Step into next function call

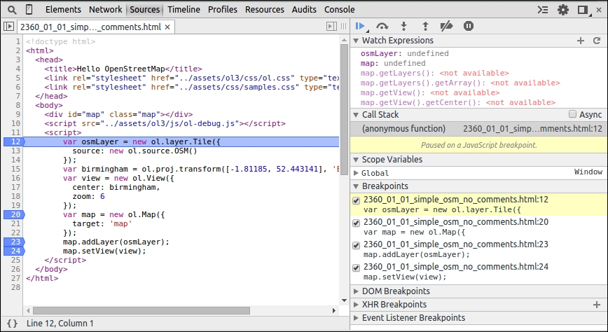[403, 26]
